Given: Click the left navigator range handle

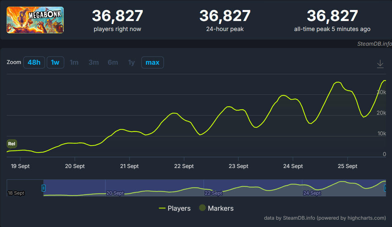Looking at the screenshot, I should click(43, 188).
